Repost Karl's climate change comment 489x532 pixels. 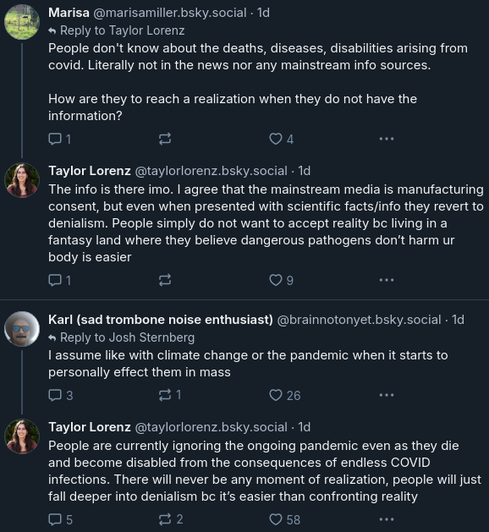pos(170,395)
